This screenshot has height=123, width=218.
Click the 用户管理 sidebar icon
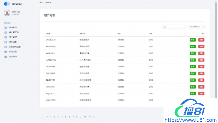tap(5, 37)
